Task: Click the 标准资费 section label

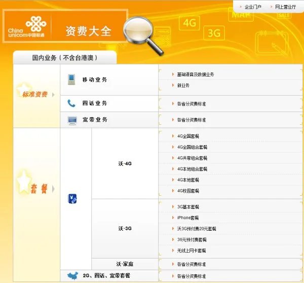Action: point(35,94)
